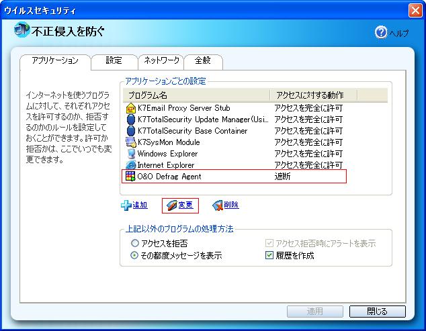Click the pencil icon beside 変更
The width and height of the screenshot is (426, 331).
pos(171,205)
